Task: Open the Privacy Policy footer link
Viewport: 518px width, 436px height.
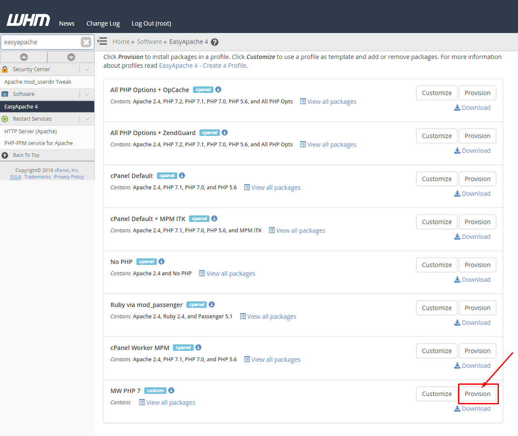Action: (69, 177)
